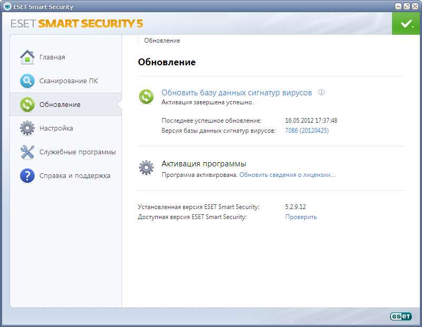Open Справка и поддержка section
422x327 pixels.
pyautogui.click(x=75, y=176)
